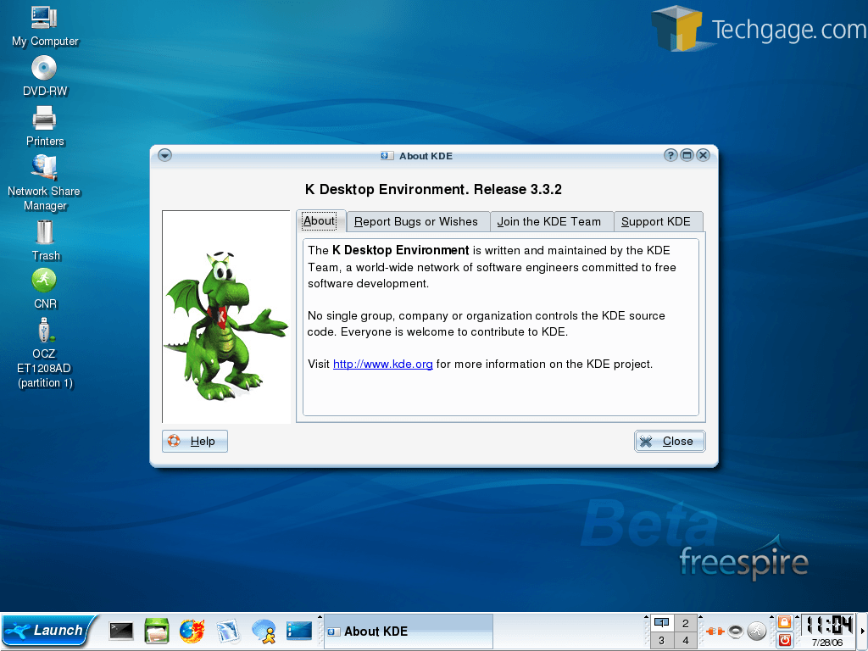The image size is (868, 651).
Task: Open the file manager drawer icon
Action: point(157,631)
